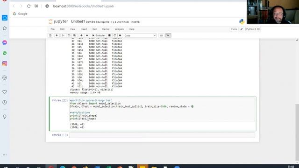Viewport: 299px width, 168px height.
Task: Open three-dots sidebar setup menu
Action: pyautogui.click(x=5, y=155)
